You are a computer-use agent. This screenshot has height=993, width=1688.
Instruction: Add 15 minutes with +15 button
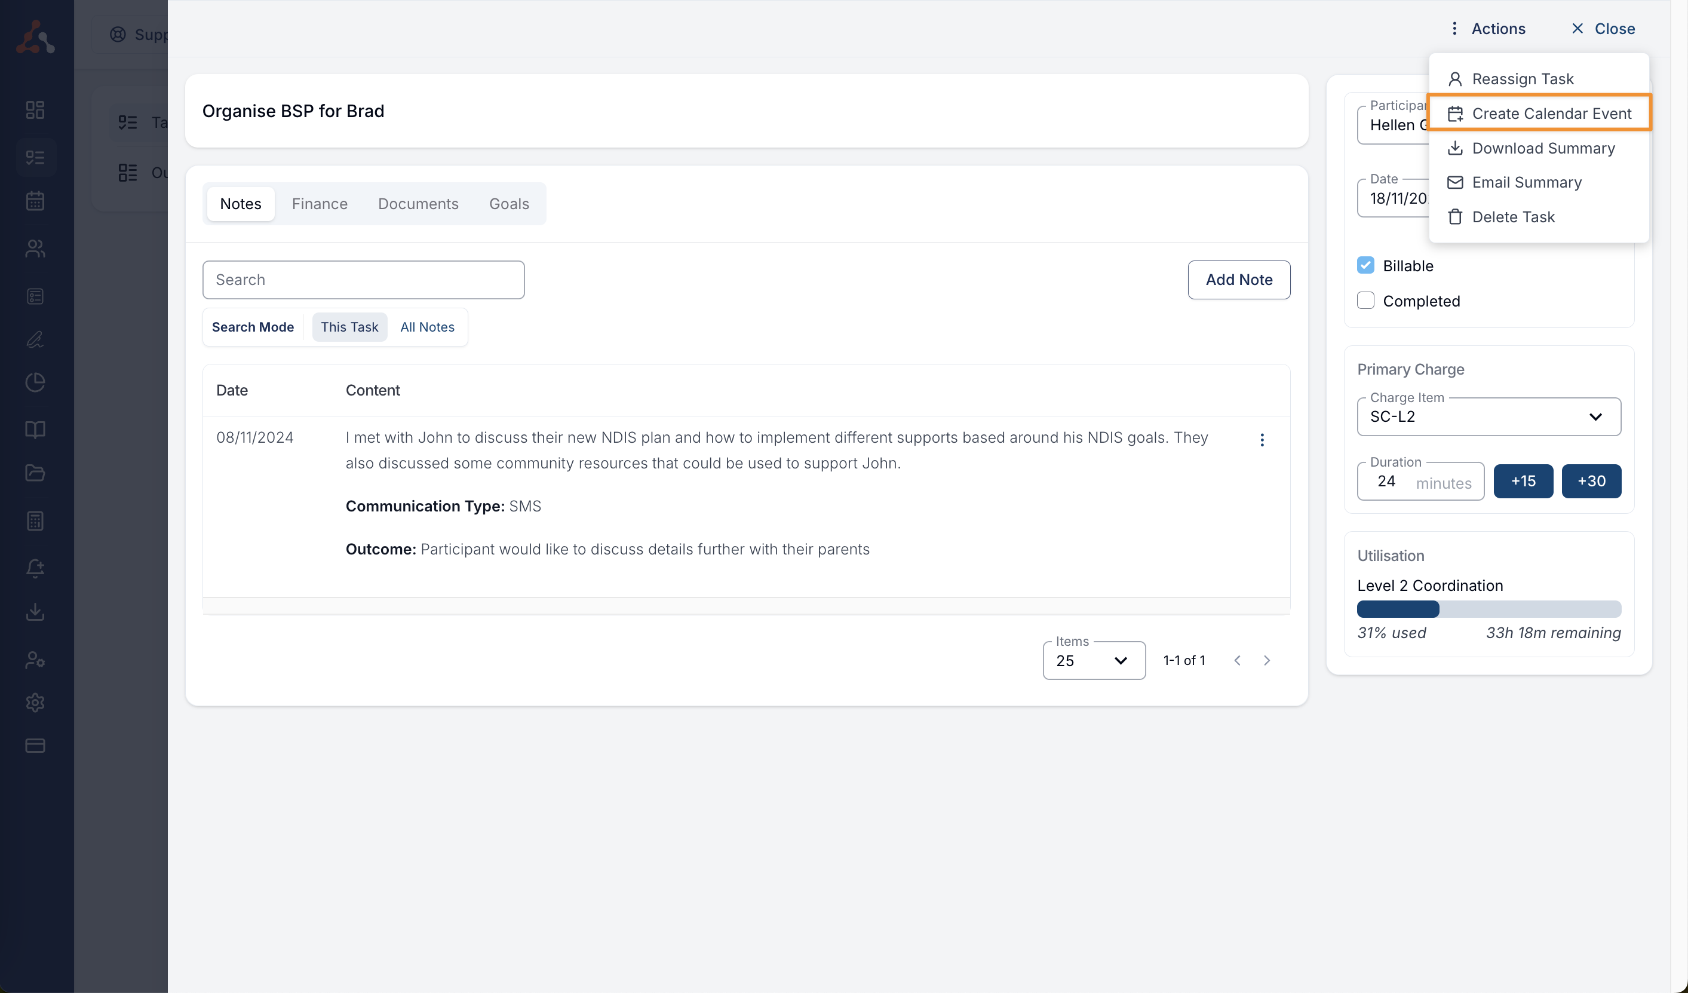(x=1523, y=481)
